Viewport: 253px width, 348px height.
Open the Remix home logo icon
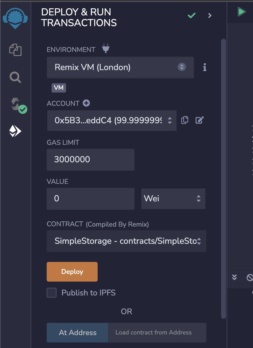(15, 18)
